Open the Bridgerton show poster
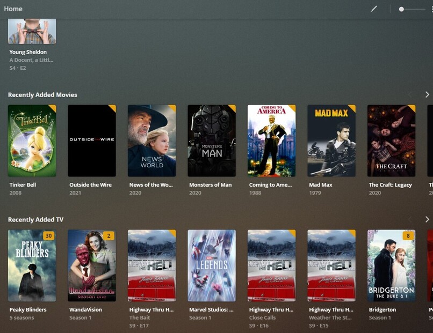The image size is (433, 333). 391,265
